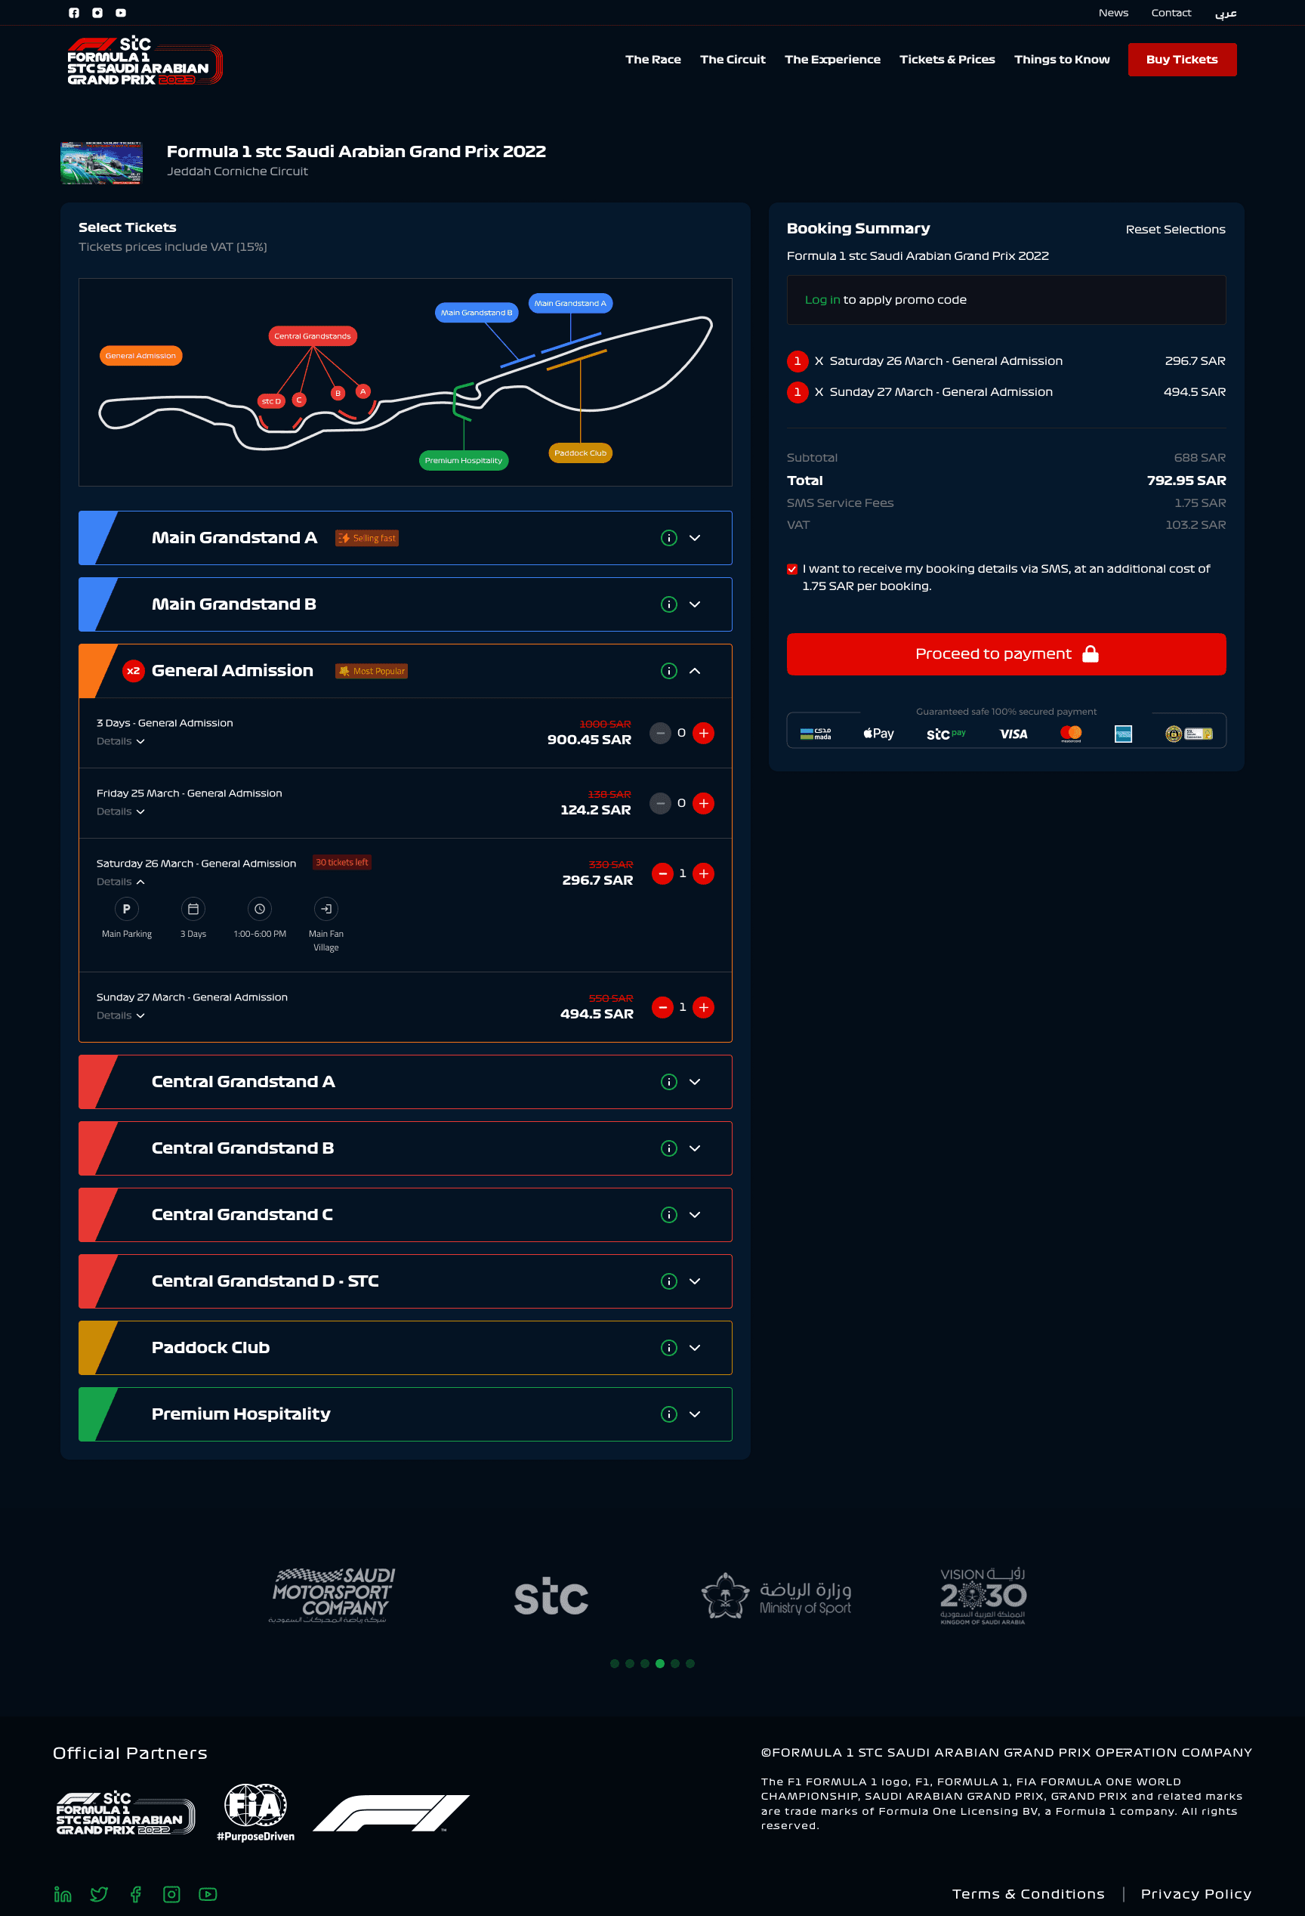Switch language to Arabic

[x=1226, y=12]
